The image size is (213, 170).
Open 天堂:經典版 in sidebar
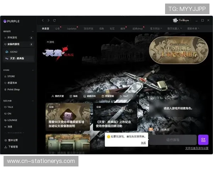click(x=19, y=58)
